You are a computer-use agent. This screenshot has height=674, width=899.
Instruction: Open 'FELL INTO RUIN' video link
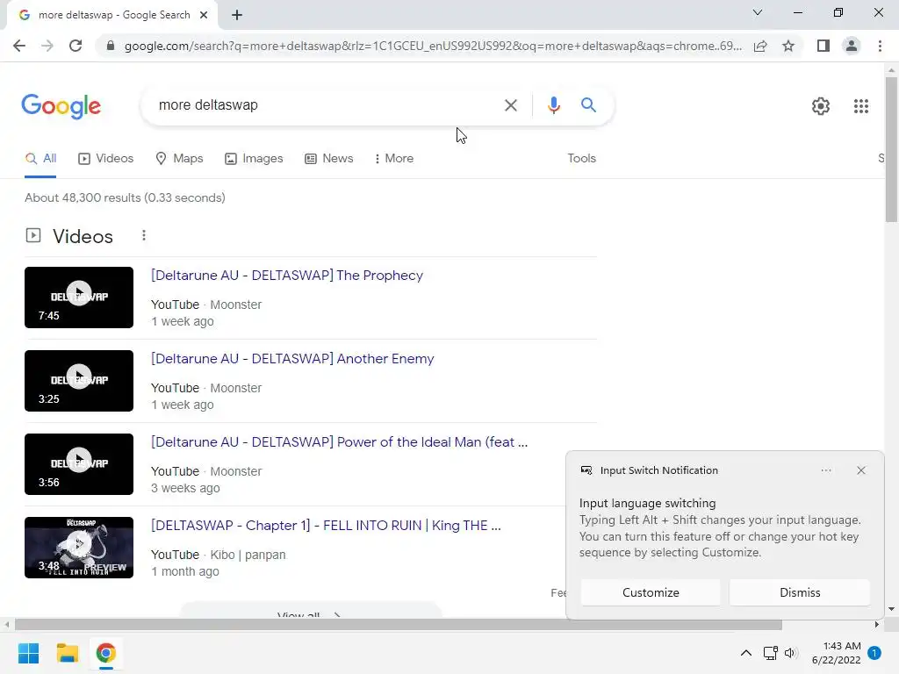pyautogui.click(x=326, y=526)
